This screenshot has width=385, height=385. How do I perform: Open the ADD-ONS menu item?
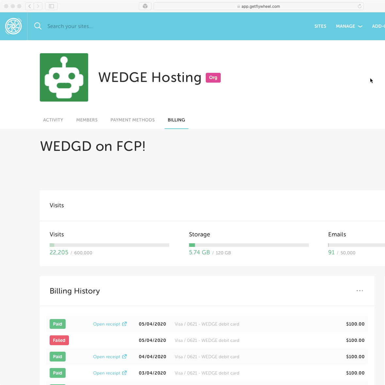(378, 26)
